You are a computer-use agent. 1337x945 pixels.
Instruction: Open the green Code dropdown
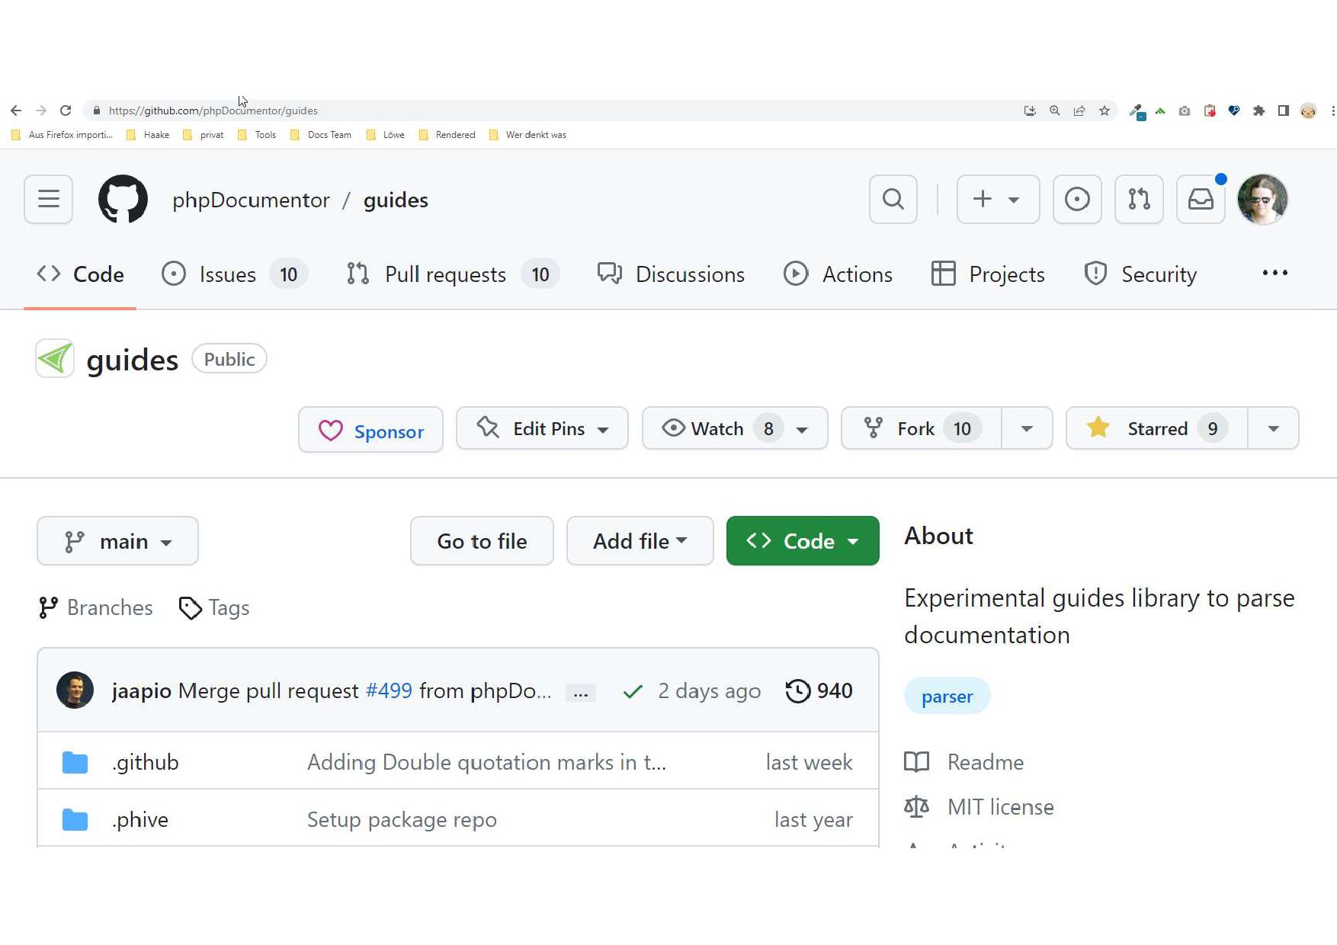802,541
